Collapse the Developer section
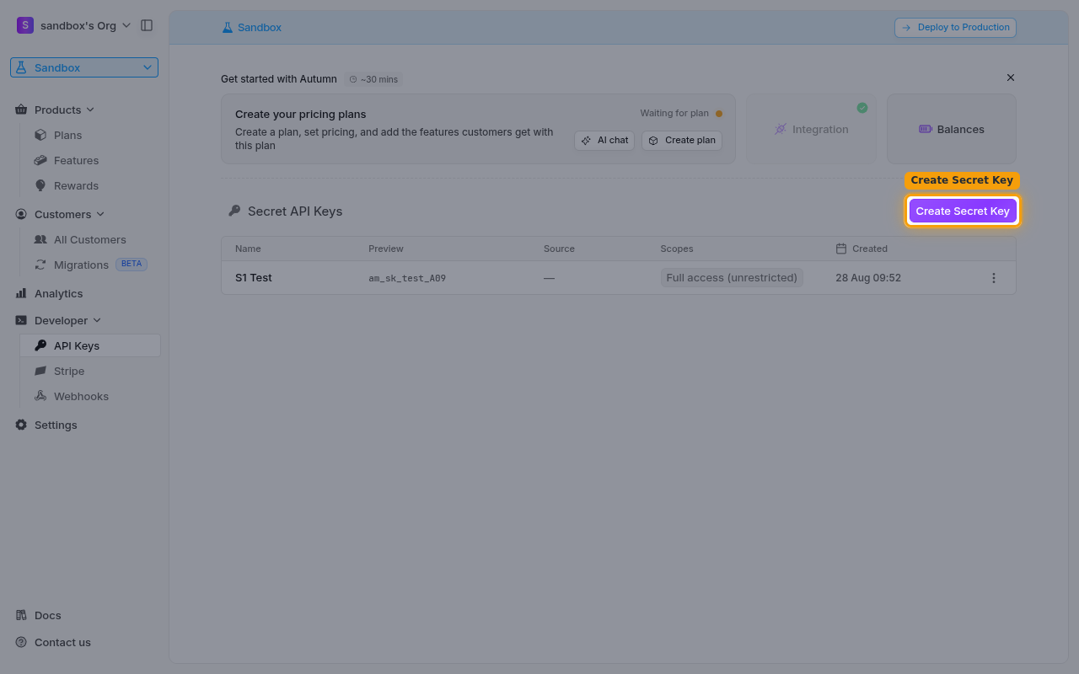Viewport: 1079px width, 674px height. tap(67, 320)
